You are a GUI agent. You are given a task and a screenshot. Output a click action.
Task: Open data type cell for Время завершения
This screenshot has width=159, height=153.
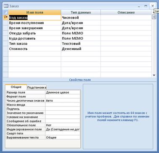point(81,28)
